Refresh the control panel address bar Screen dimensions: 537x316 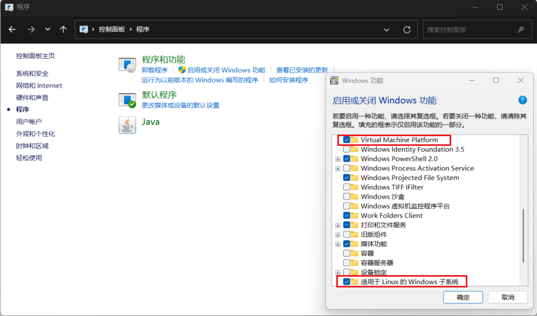pyautogui.click(x=407, y=30)
